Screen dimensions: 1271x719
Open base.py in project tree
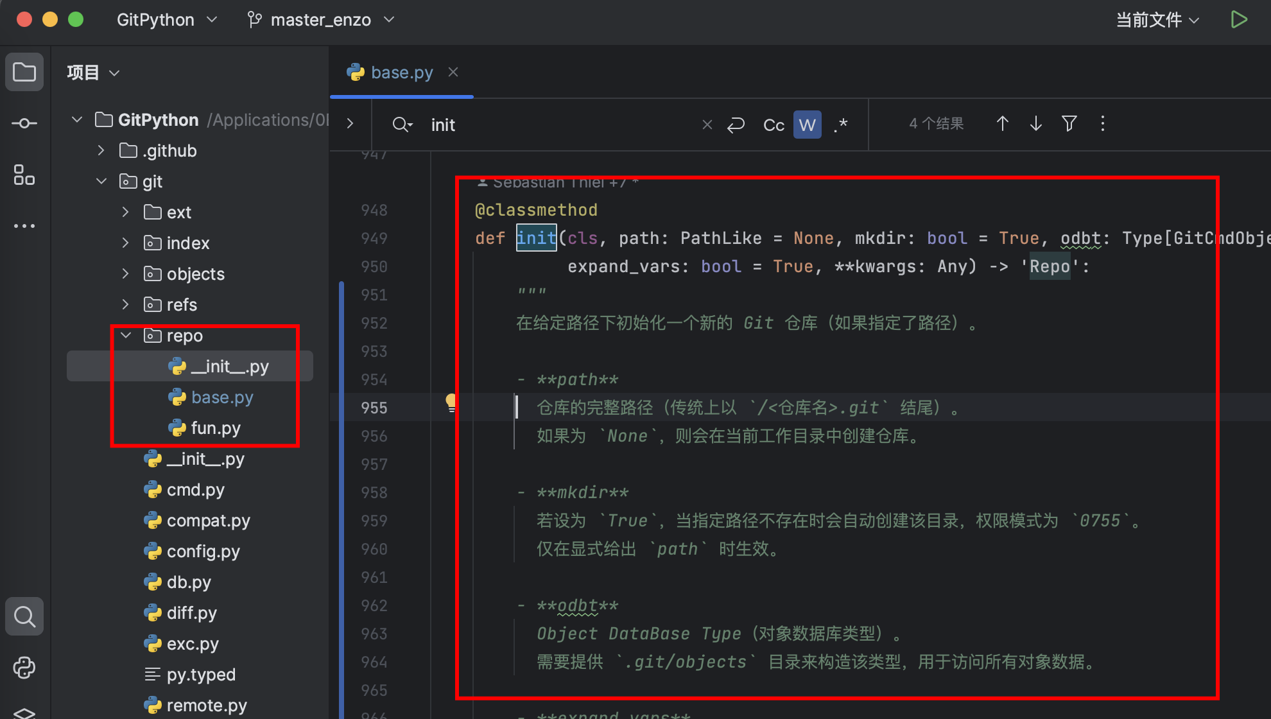[211, 397]
